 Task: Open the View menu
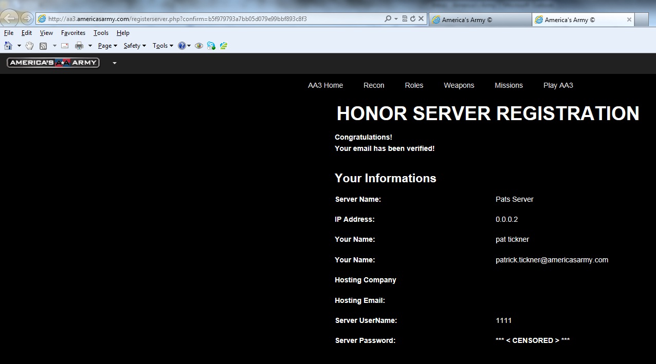tap(46, 33)
